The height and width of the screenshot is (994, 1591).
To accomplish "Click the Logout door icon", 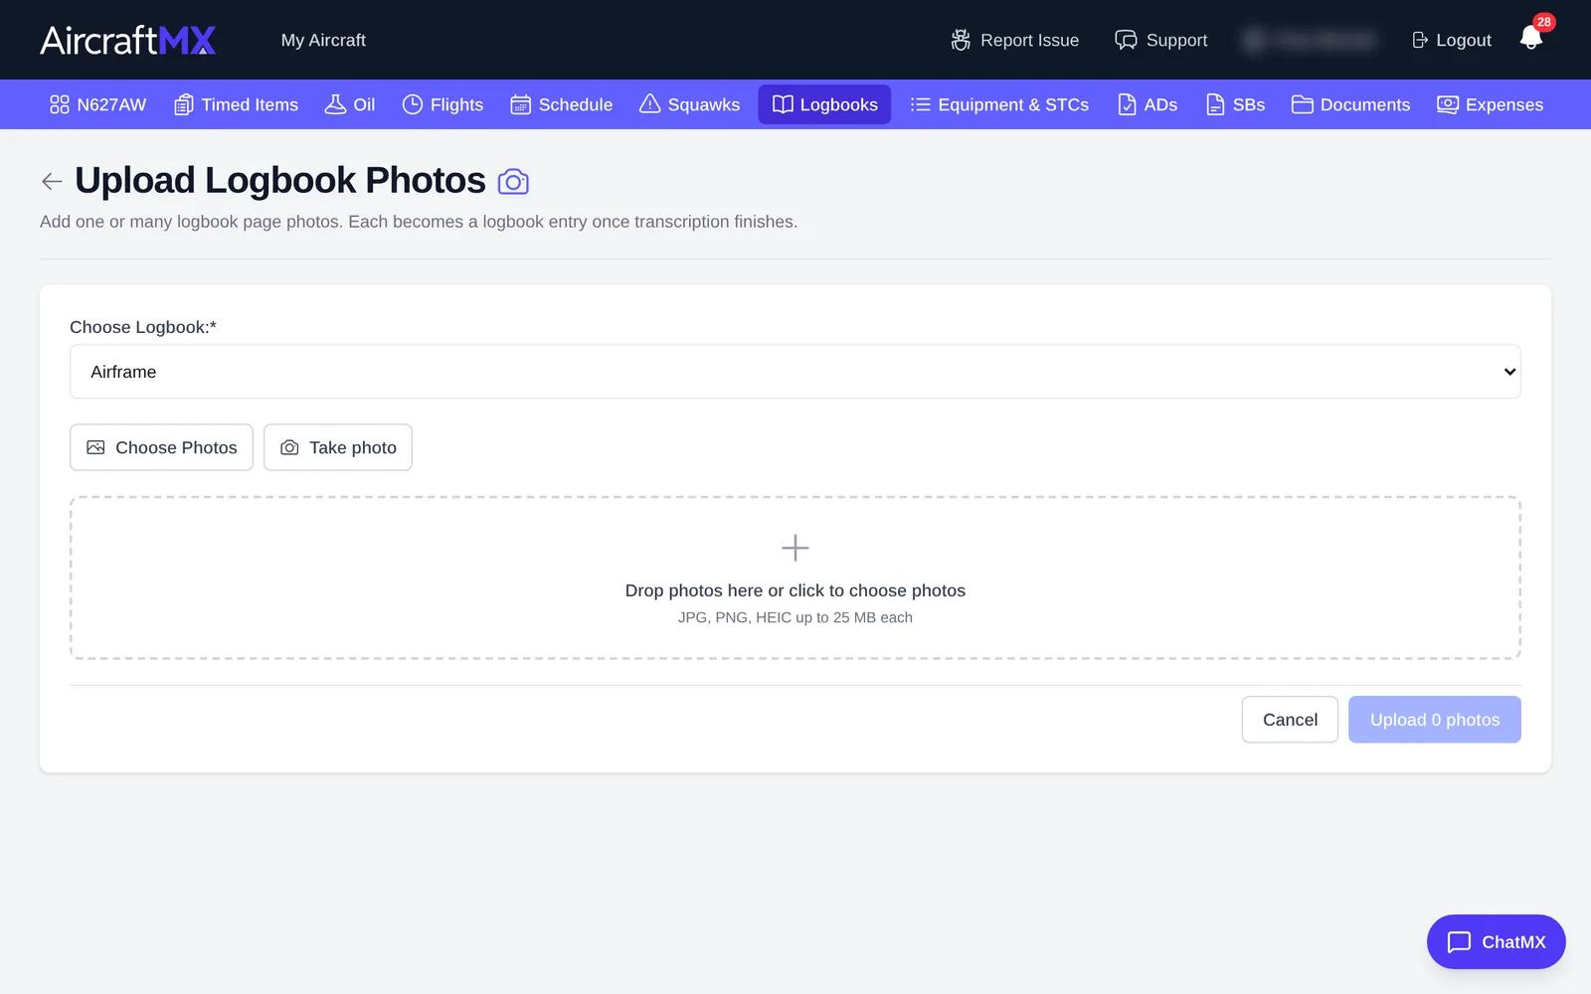I will (x=1420, y=40).
